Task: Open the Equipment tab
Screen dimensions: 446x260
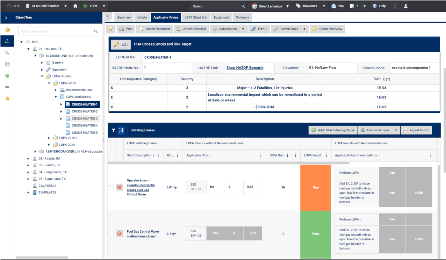Action: pyautogui.click(x=221, y=17)
